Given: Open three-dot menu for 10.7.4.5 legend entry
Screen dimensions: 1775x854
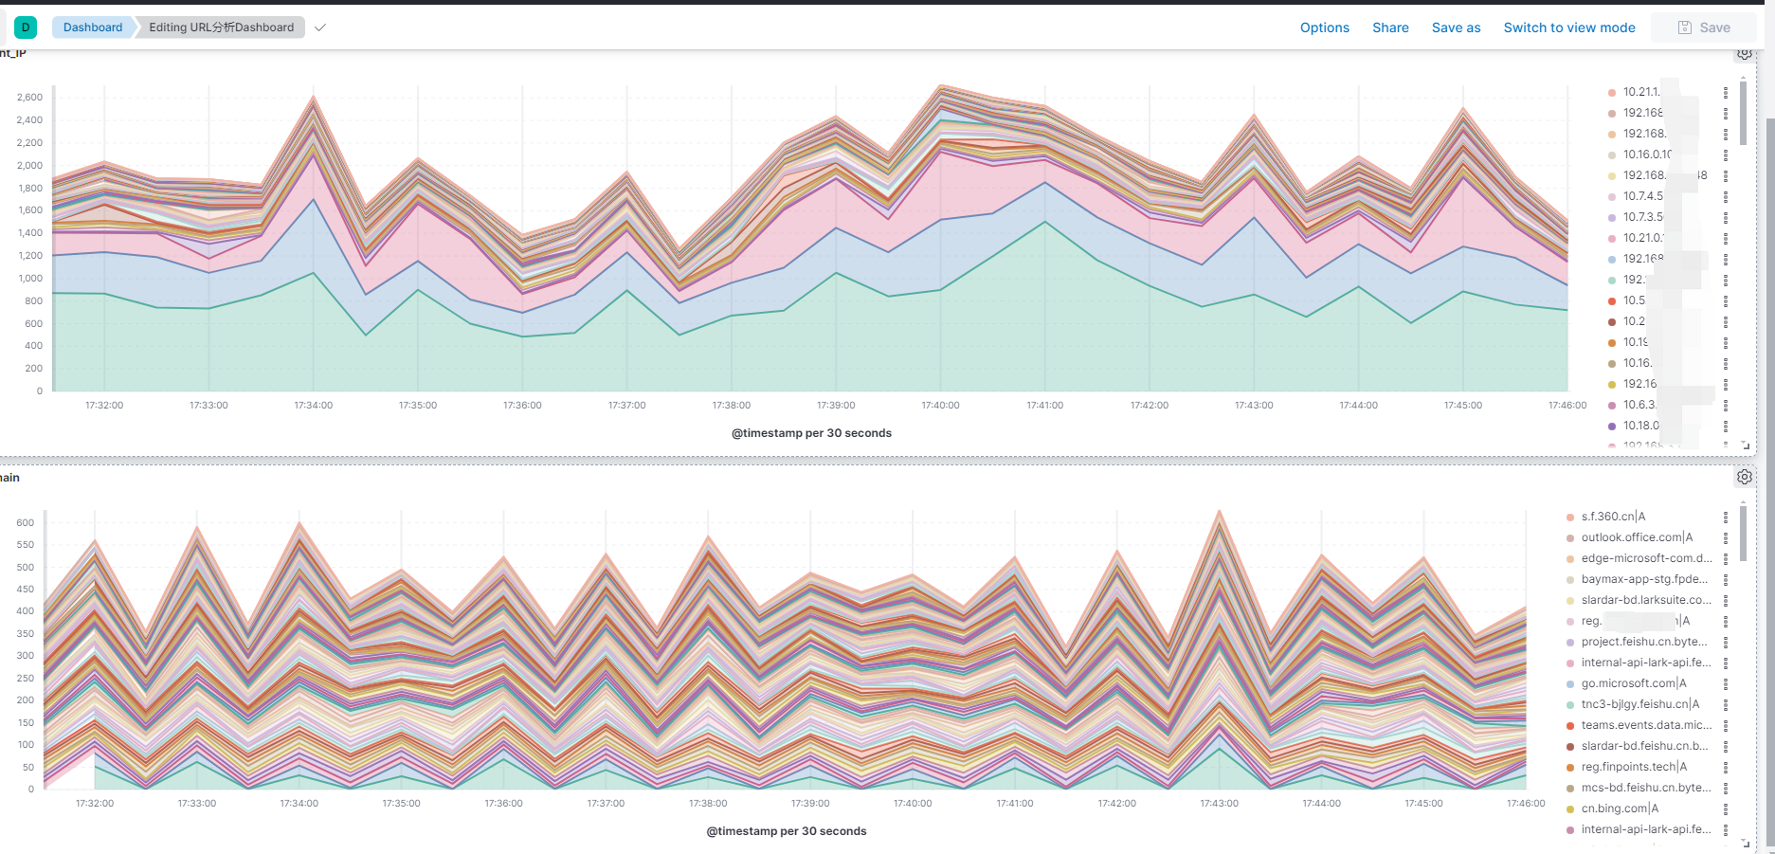Looking at the screenshot, I should point(1726,196).
